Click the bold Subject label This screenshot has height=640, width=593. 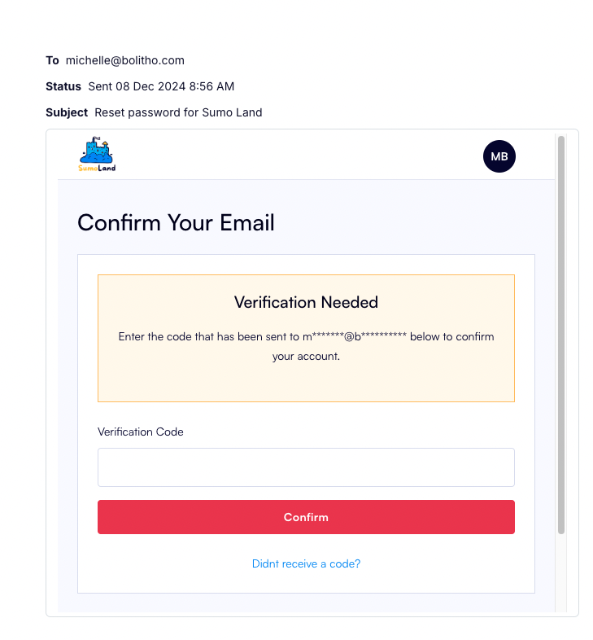(67, 112)
